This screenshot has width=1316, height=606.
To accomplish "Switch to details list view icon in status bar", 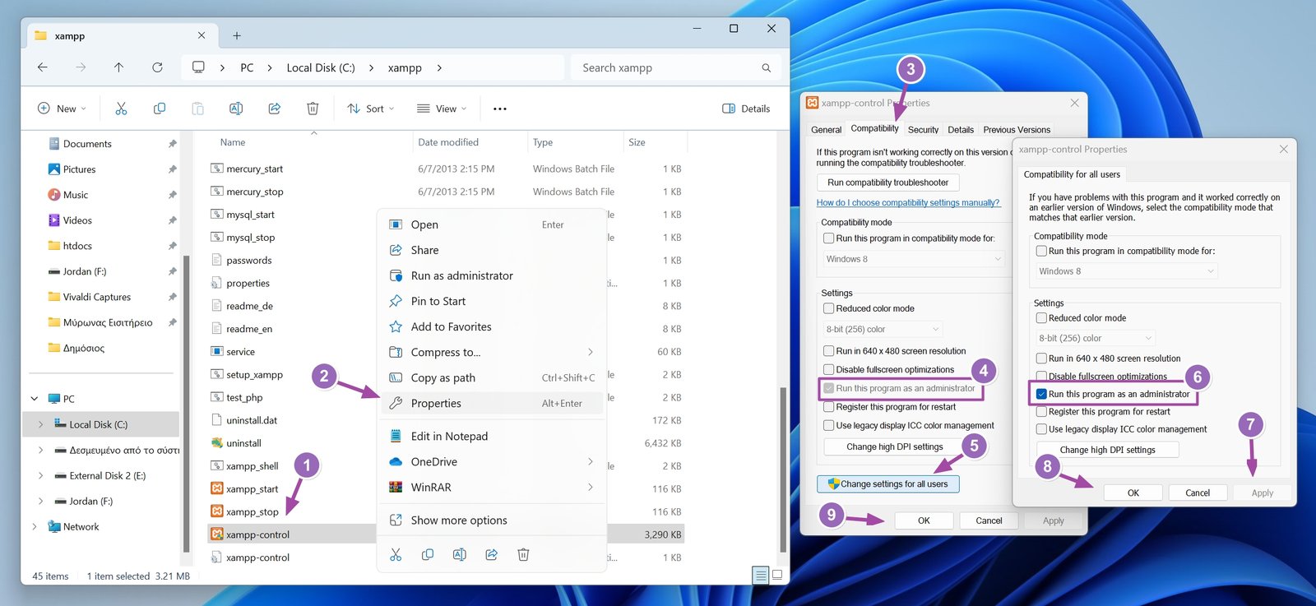I will pyautogui.click(x=761, y=576).
